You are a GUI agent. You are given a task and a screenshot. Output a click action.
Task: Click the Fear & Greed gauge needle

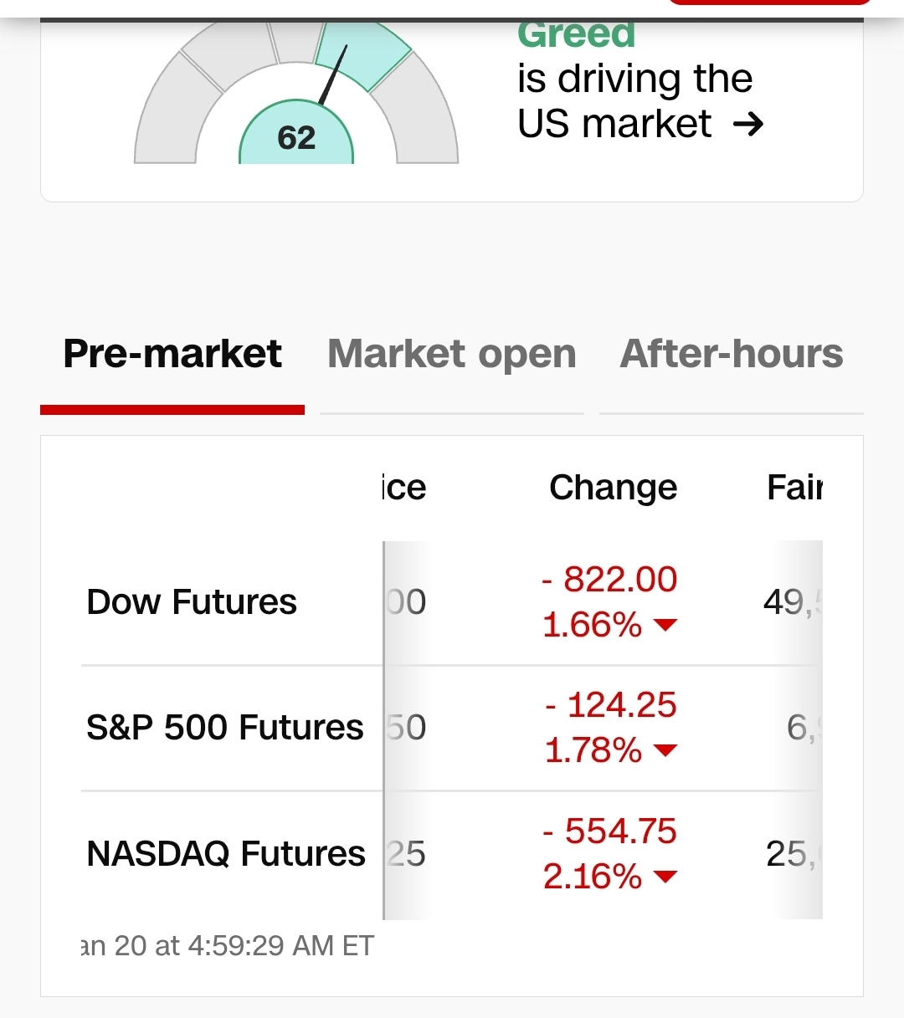point(333,75)
